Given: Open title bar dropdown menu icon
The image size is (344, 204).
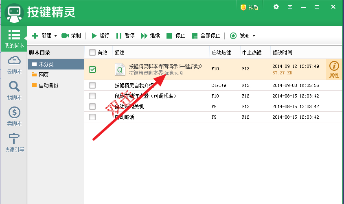Looking at the screenshot, I should 290,7.
